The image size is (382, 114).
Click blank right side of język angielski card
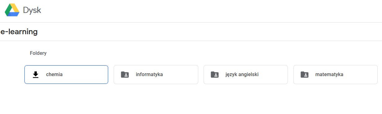(x=274, y=75)
